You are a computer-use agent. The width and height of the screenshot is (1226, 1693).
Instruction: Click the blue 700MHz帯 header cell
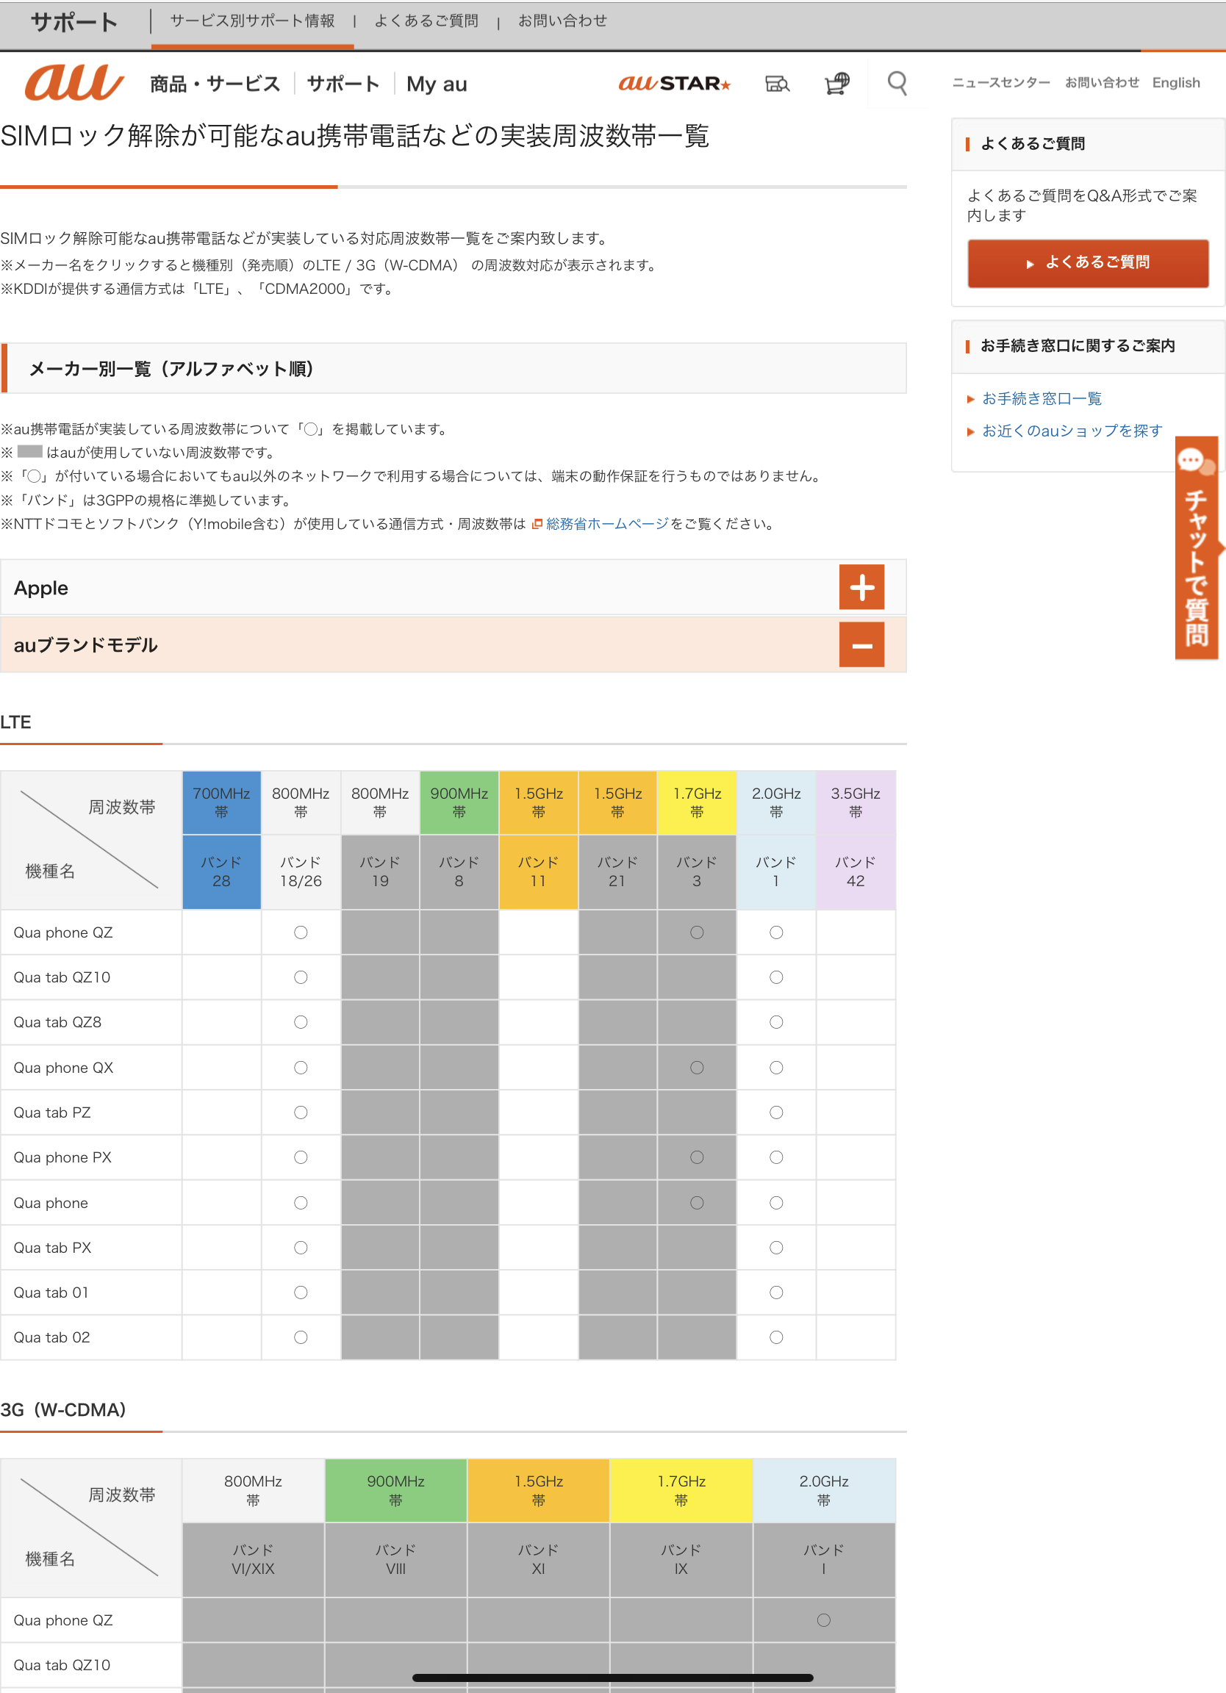coord(222,802)
